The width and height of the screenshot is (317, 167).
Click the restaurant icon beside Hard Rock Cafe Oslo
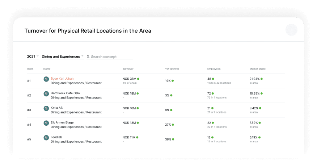point(46,93)
